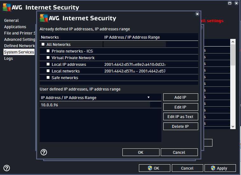Viewport: 241px width, 175px height.
Task: Select System Services in the sidebar
Action: 19,52
